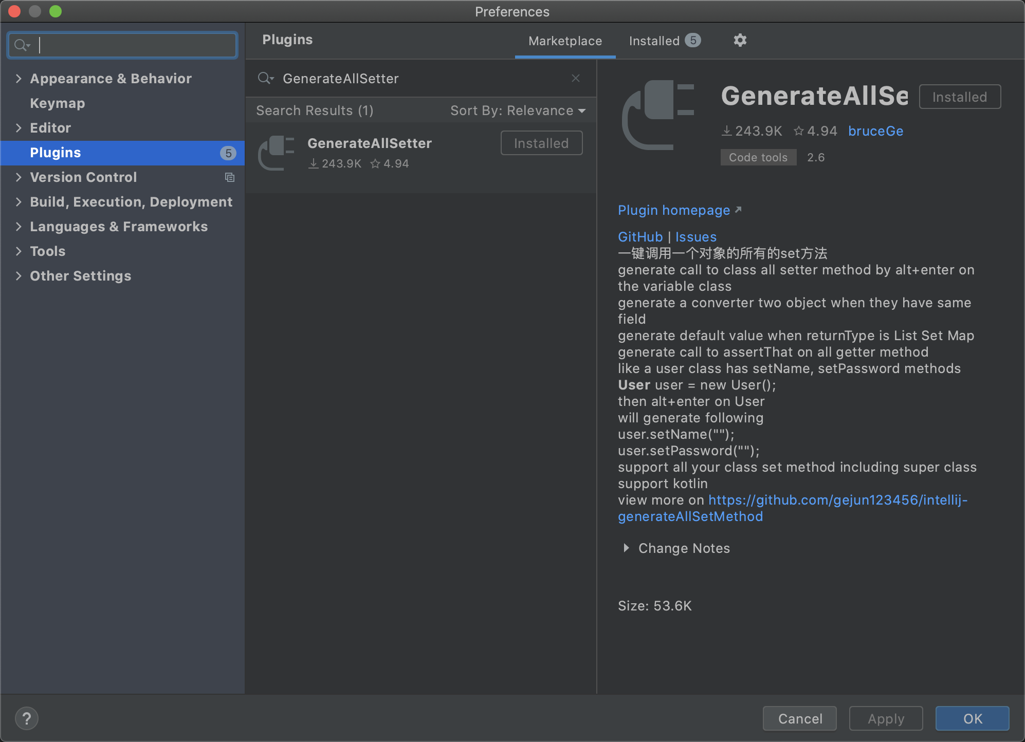Click the Plugins panel heading
Viewport: 1025px width, 742px height.
click(287, 40)
